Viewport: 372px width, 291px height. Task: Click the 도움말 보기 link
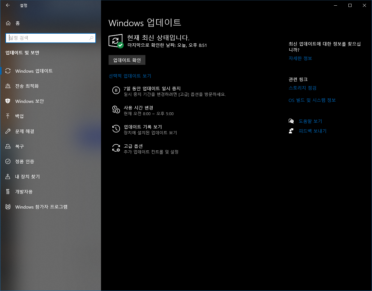tap(310, 121)
